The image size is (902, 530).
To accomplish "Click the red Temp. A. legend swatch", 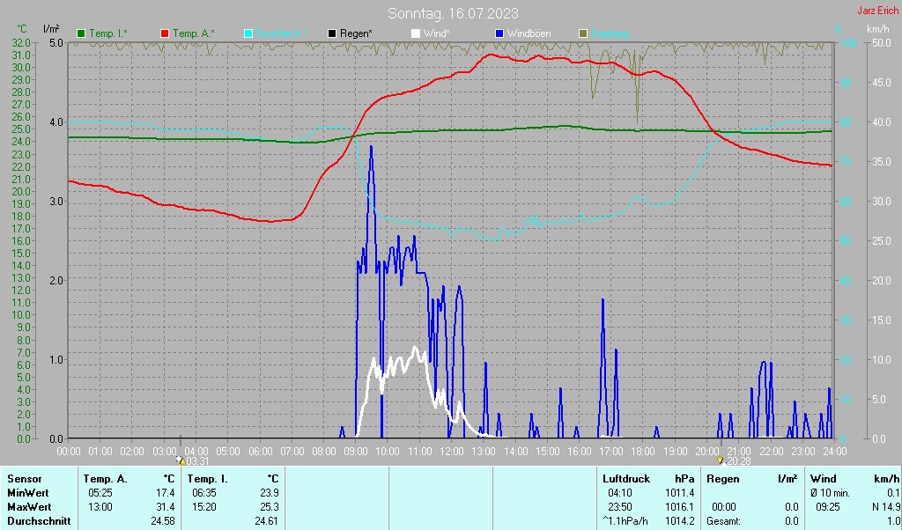I will 165,34.
